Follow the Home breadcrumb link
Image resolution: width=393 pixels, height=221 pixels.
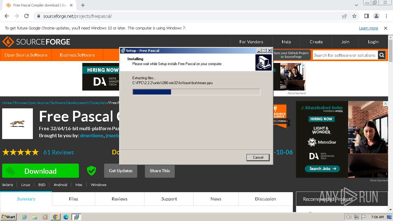click(x=7, y=103)
